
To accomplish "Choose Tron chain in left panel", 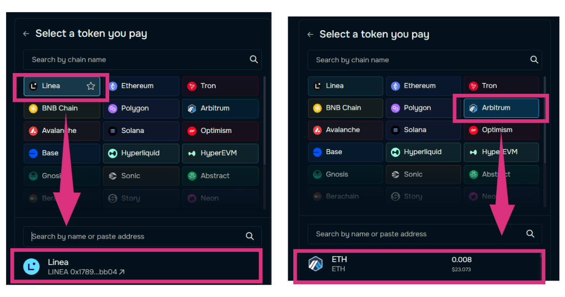I will pos(220,86).
